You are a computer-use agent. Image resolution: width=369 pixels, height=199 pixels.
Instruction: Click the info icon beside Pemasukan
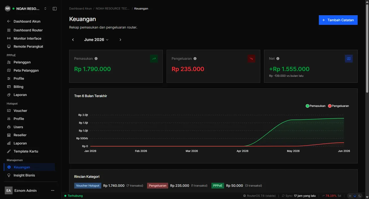pos(96,59)
